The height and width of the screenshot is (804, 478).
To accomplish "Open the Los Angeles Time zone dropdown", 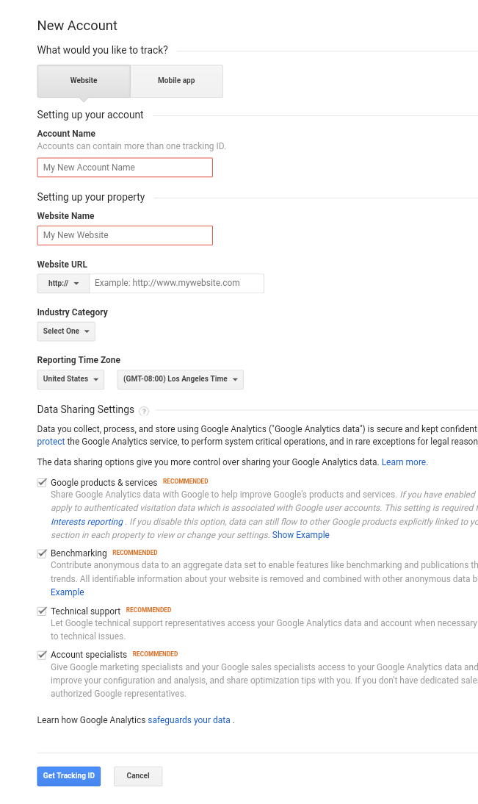I will [x=180, y=379].
